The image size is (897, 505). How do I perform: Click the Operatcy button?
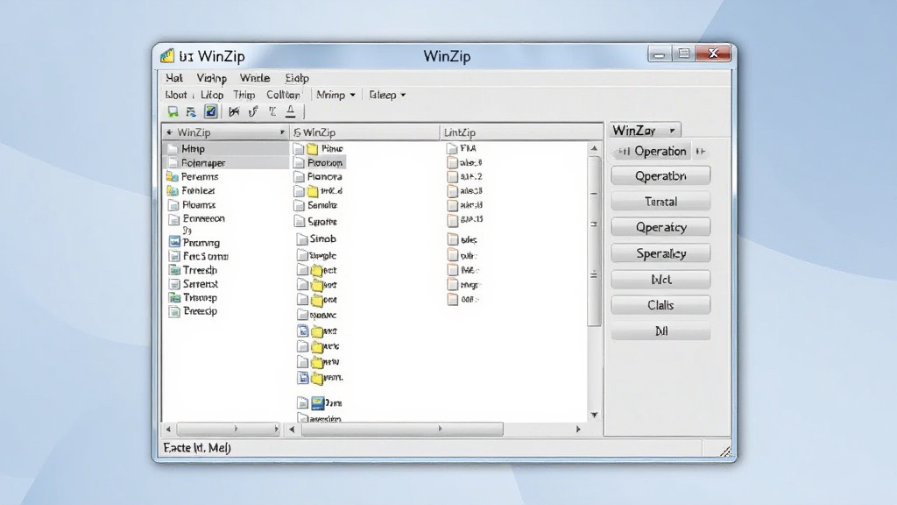pos(660,227)
